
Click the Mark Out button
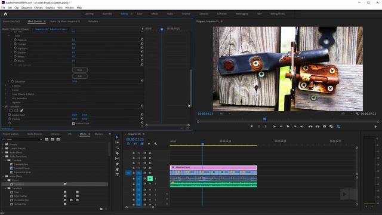[265, 127]
